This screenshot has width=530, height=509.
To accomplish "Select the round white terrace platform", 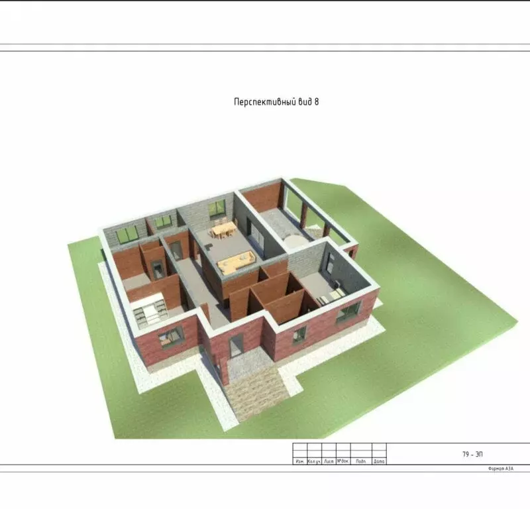I will click(295, 242).
